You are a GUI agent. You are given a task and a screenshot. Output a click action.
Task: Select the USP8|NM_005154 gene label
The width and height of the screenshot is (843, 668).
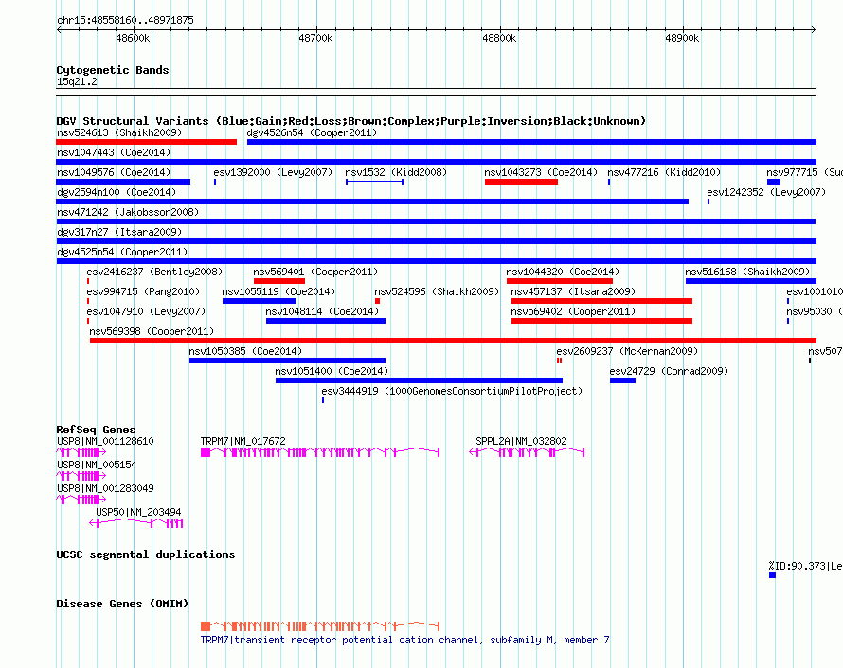coord(97,465)
